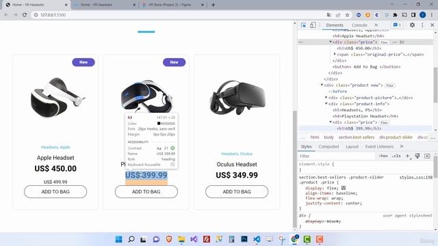Click the browser back arrow
This screenshot has width=438, height=246.
point(6,15)
